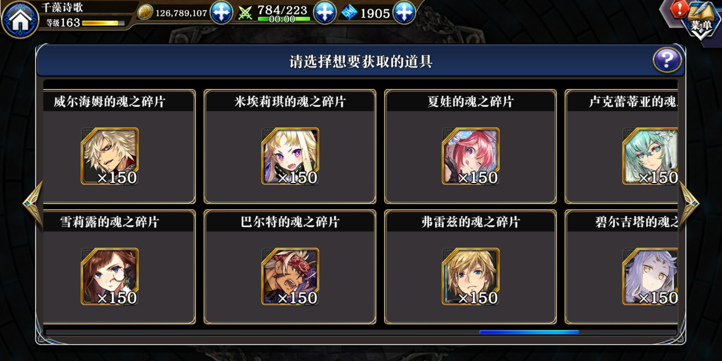Choose 雪莉露的魂之碎片 item
The height and width of the screenshot is (361, 722).
point(119,267)
